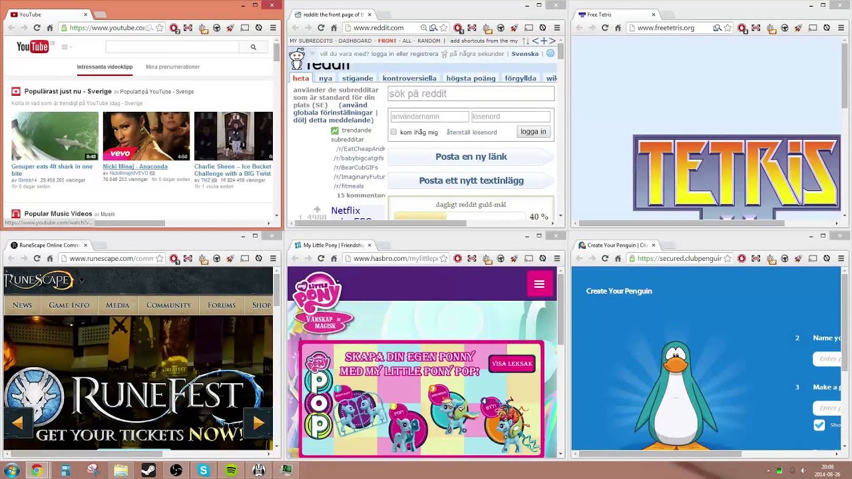Open the 'högsta poäng' tab on reddit
This screenshot has height=479, width=852.
pyautogui.click(x=471, y=79)
